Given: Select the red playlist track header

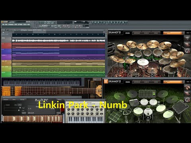Looking at the screenshot, I should (x=6, y=46).
